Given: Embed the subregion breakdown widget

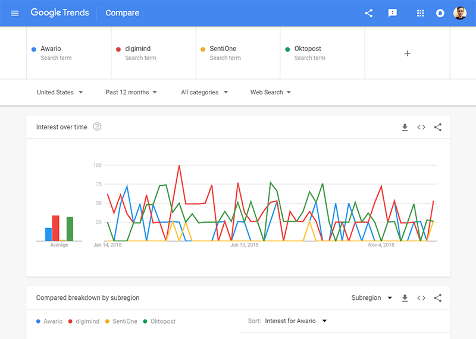Looking at the screenshot, I should pos(421,298).
